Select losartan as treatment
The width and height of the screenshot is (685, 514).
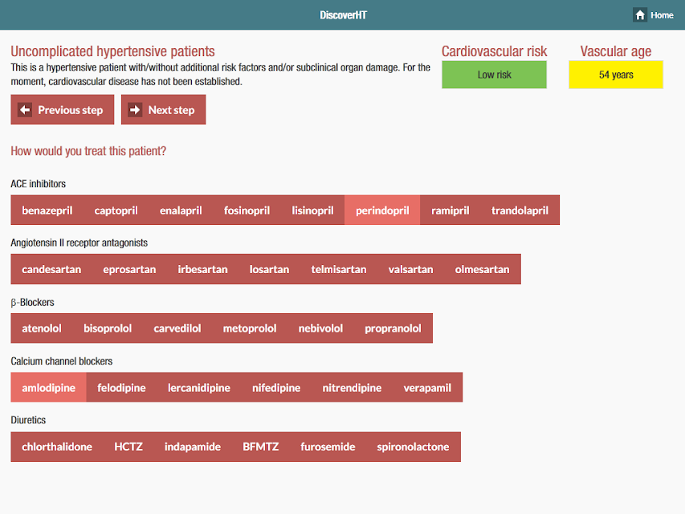(x=269, y=269)
